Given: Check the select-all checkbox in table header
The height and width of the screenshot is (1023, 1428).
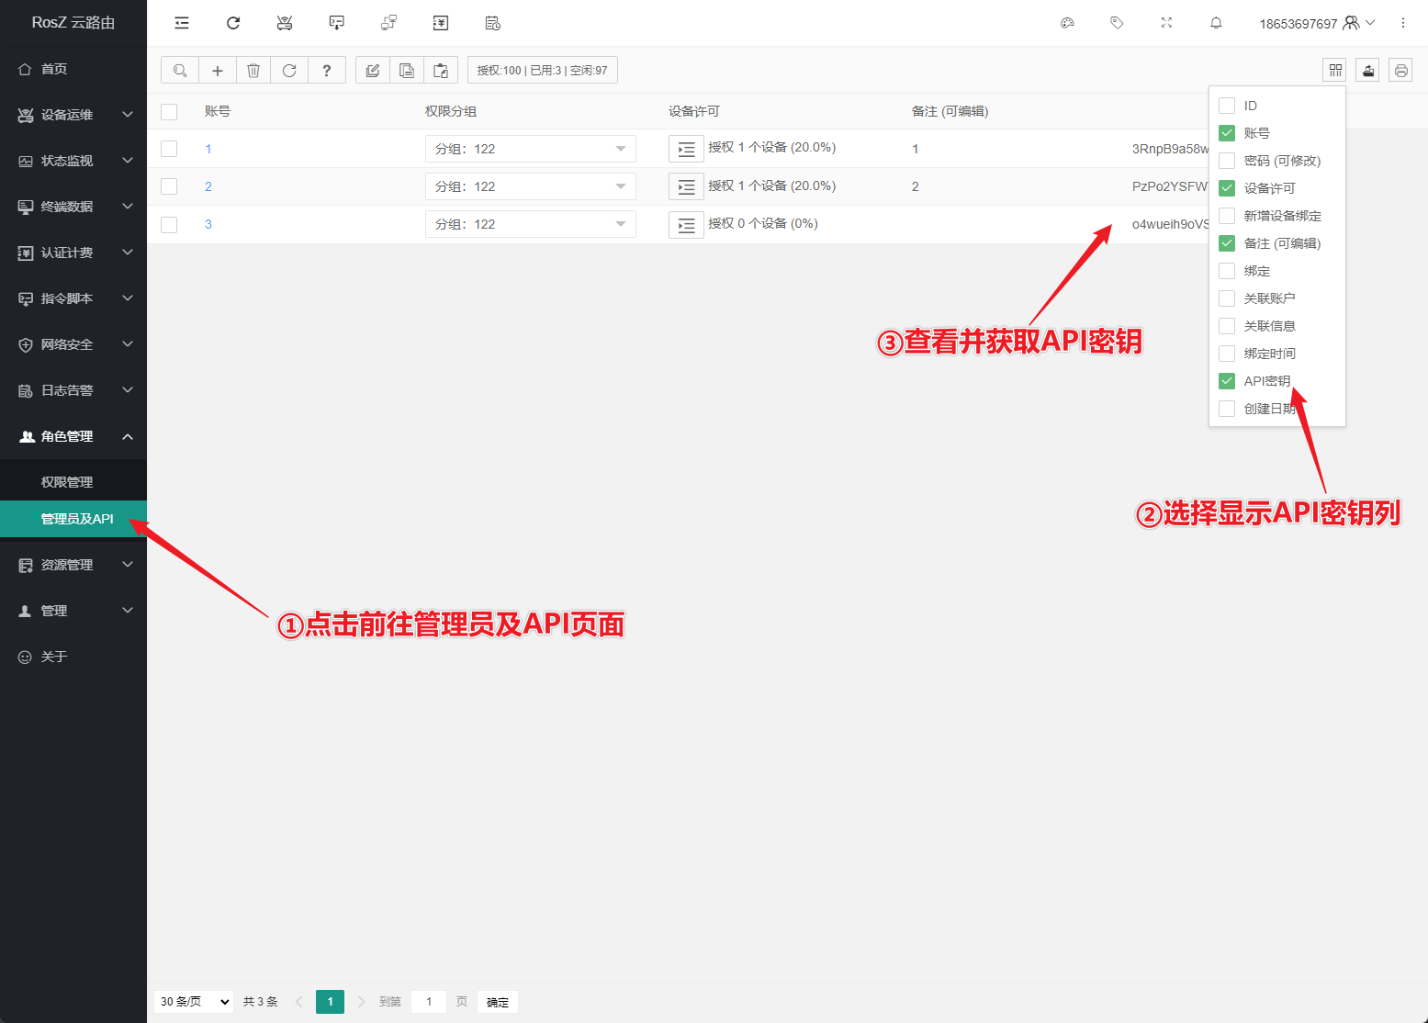Looking at the screenshot, I should [x=169, y=111].
